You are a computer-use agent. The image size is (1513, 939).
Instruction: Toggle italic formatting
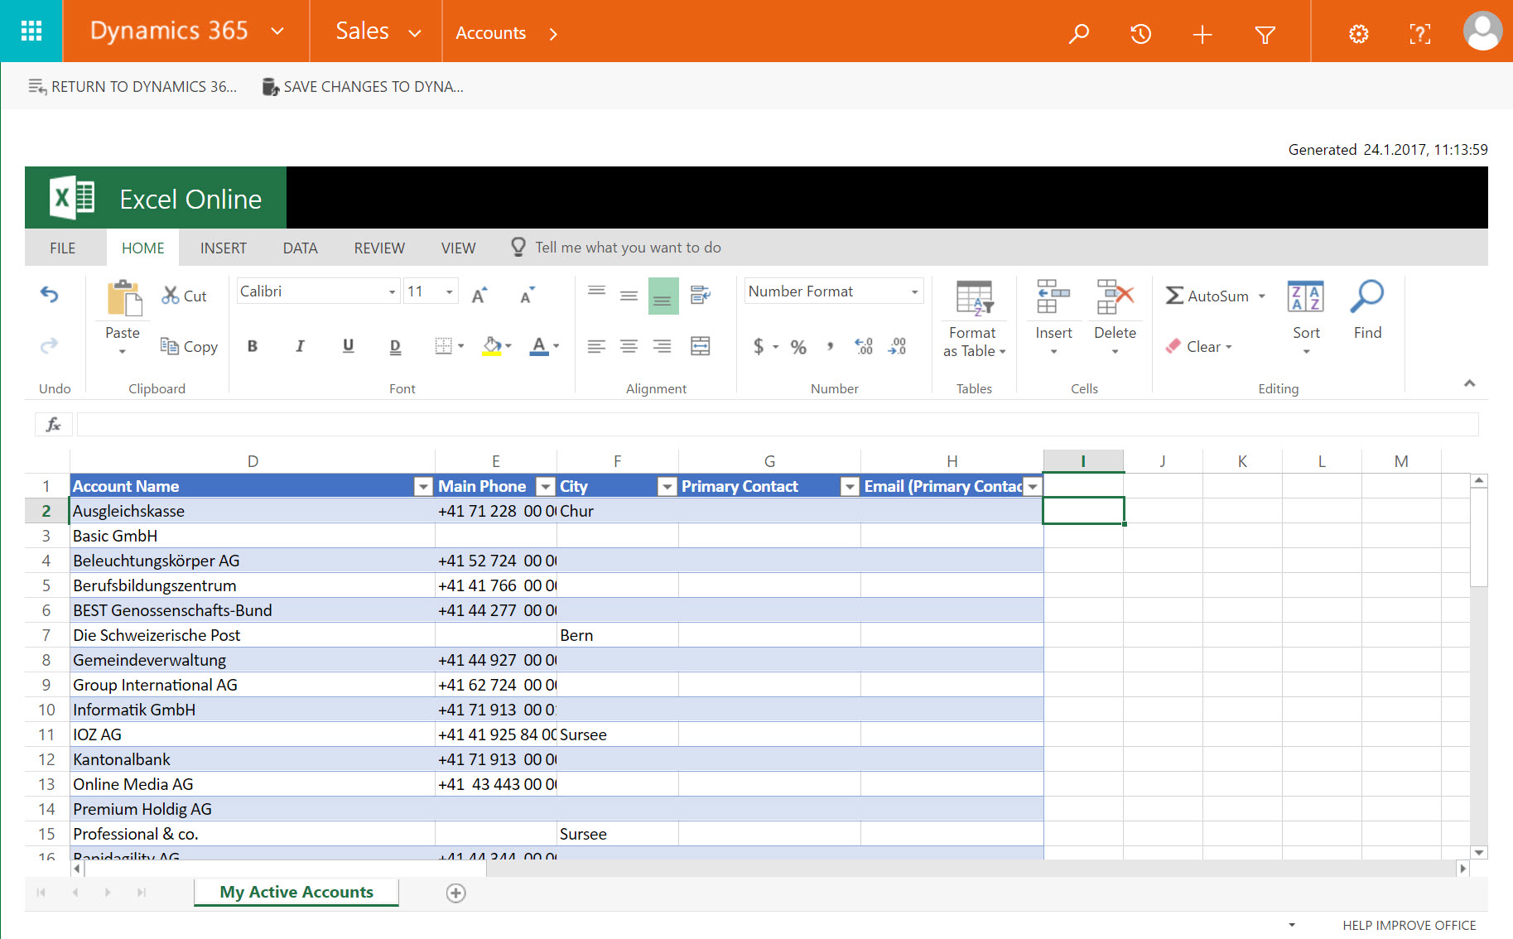pos(300,346)
